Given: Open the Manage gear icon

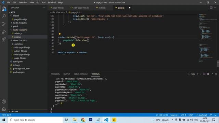Looking at the screenshot, I should coord(4,109).
